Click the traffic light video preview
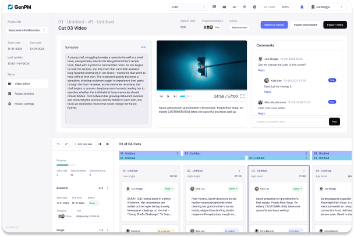354x237 pixels. click(201, 65)
